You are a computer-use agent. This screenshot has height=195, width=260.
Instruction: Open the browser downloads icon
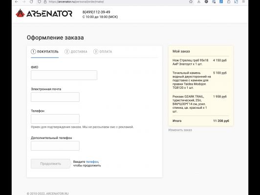(198, 1)
